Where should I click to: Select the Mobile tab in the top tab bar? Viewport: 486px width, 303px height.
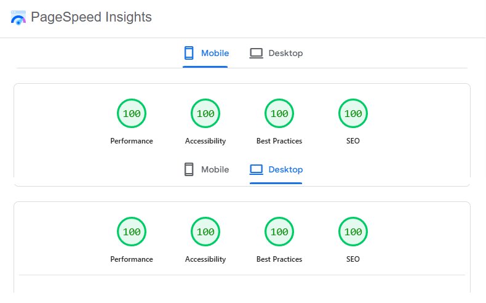205,54
